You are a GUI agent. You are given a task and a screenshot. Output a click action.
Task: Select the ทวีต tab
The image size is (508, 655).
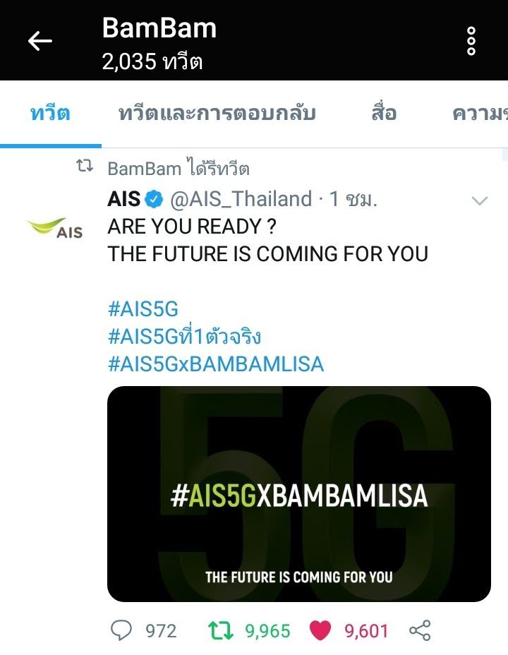coord(51,114)
